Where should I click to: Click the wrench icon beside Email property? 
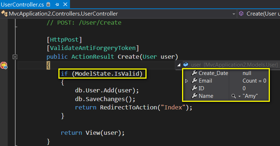[194, 81]
